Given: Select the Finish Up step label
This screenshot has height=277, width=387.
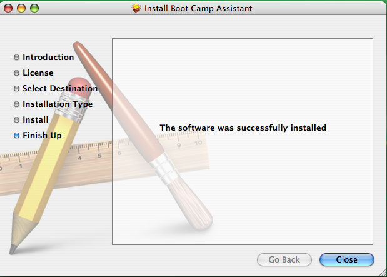Looking at the screenshot, I should 42,135.
